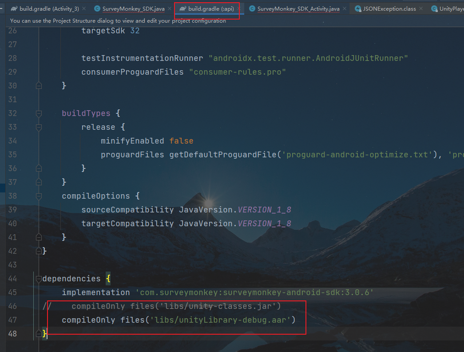Screen dimensions: 464x352
Task: Click getDefaultProguardFile call on line 35
Action: coord(223,155)
